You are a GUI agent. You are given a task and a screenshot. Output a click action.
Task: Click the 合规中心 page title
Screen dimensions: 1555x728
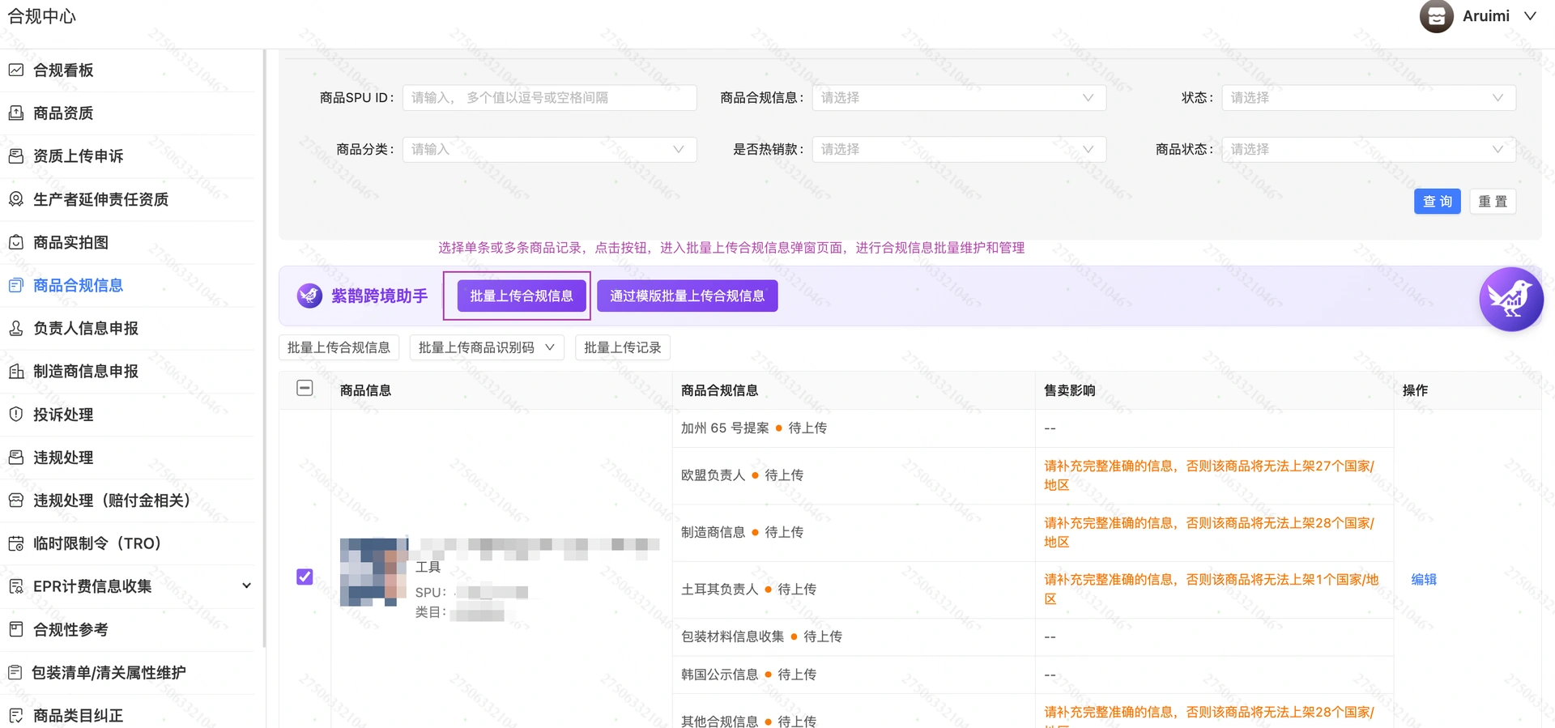(42, 16)
